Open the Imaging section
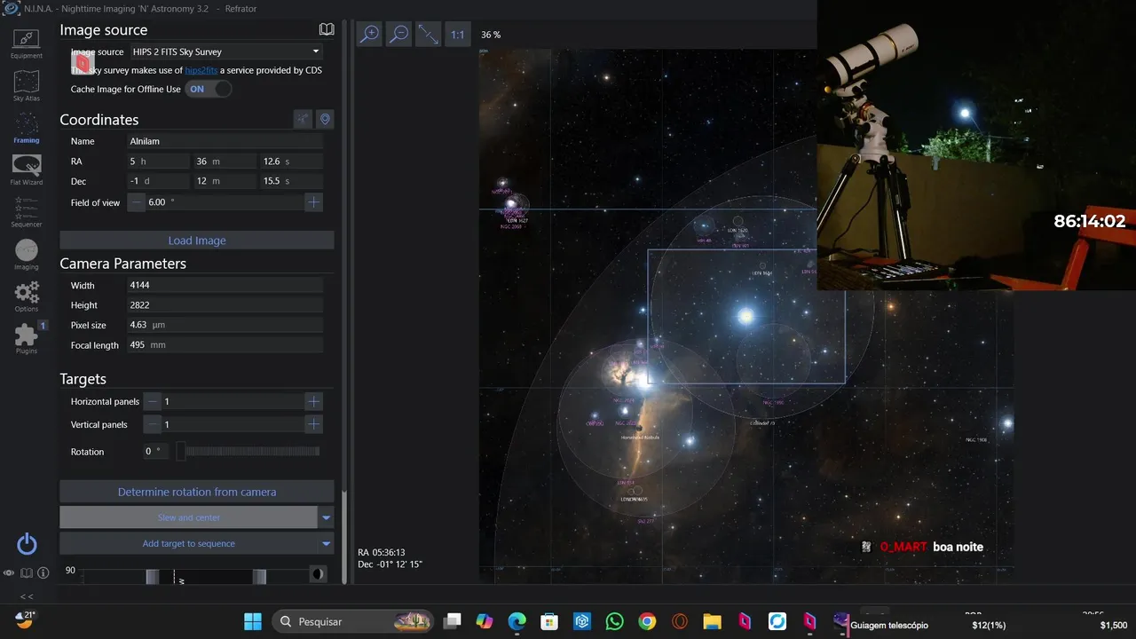1136x639 pixels. (27, 254)
